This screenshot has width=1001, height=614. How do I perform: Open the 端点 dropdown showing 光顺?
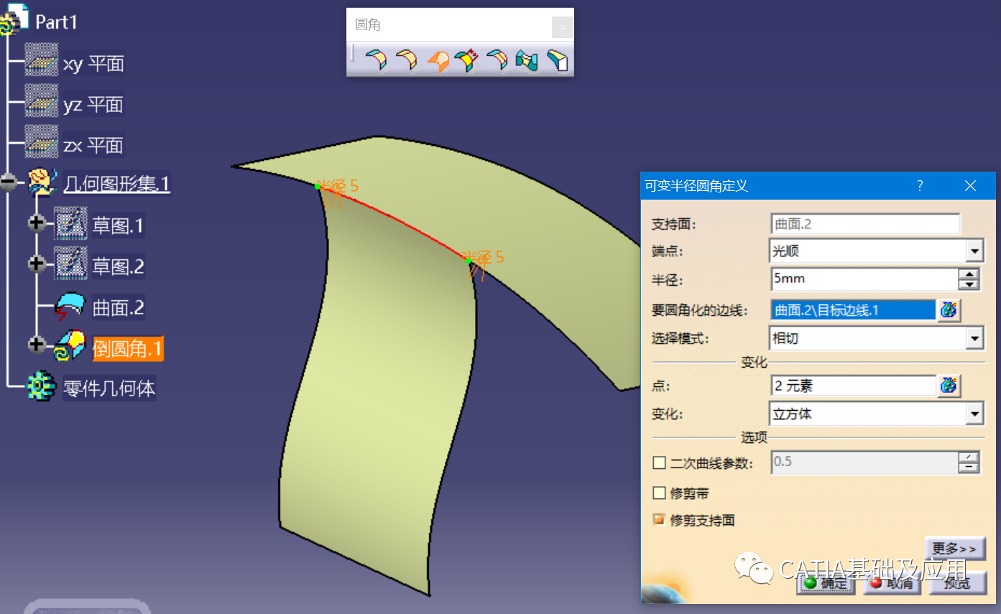(x=876, y=251)
